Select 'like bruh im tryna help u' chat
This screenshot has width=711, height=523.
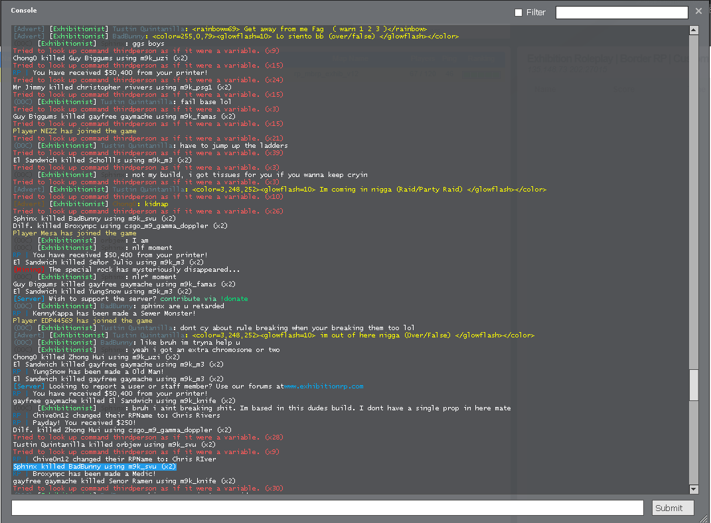pyautogui.click(x=127, y=343)
